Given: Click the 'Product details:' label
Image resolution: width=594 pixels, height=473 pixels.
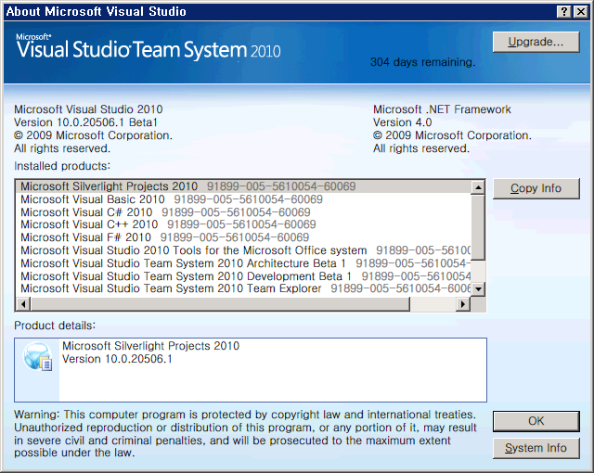Looking at the screenshot, I should tap(55, 326).
